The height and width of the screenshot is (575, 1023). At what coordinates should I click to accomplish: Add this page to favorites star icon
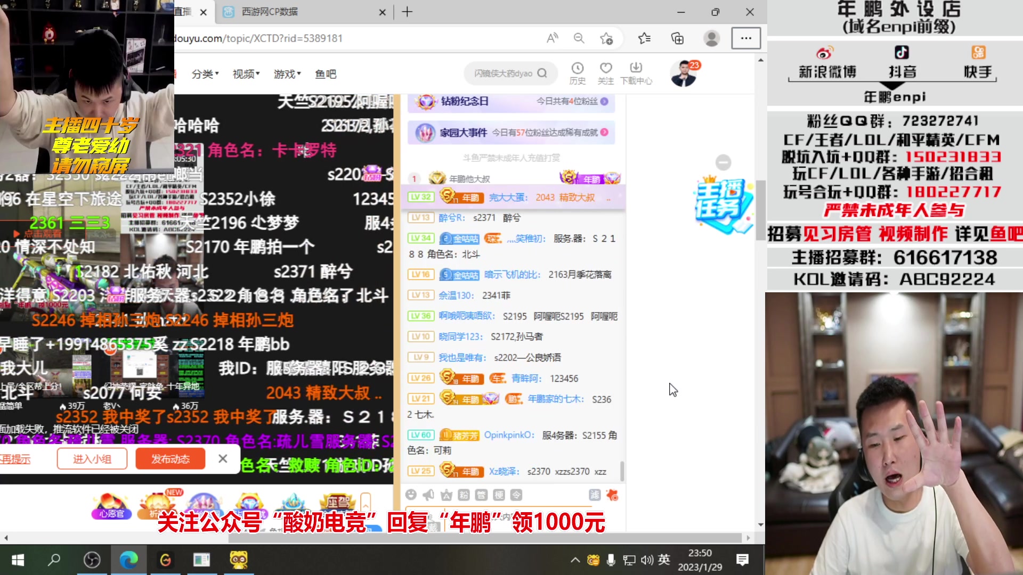[x=606, y=38]
